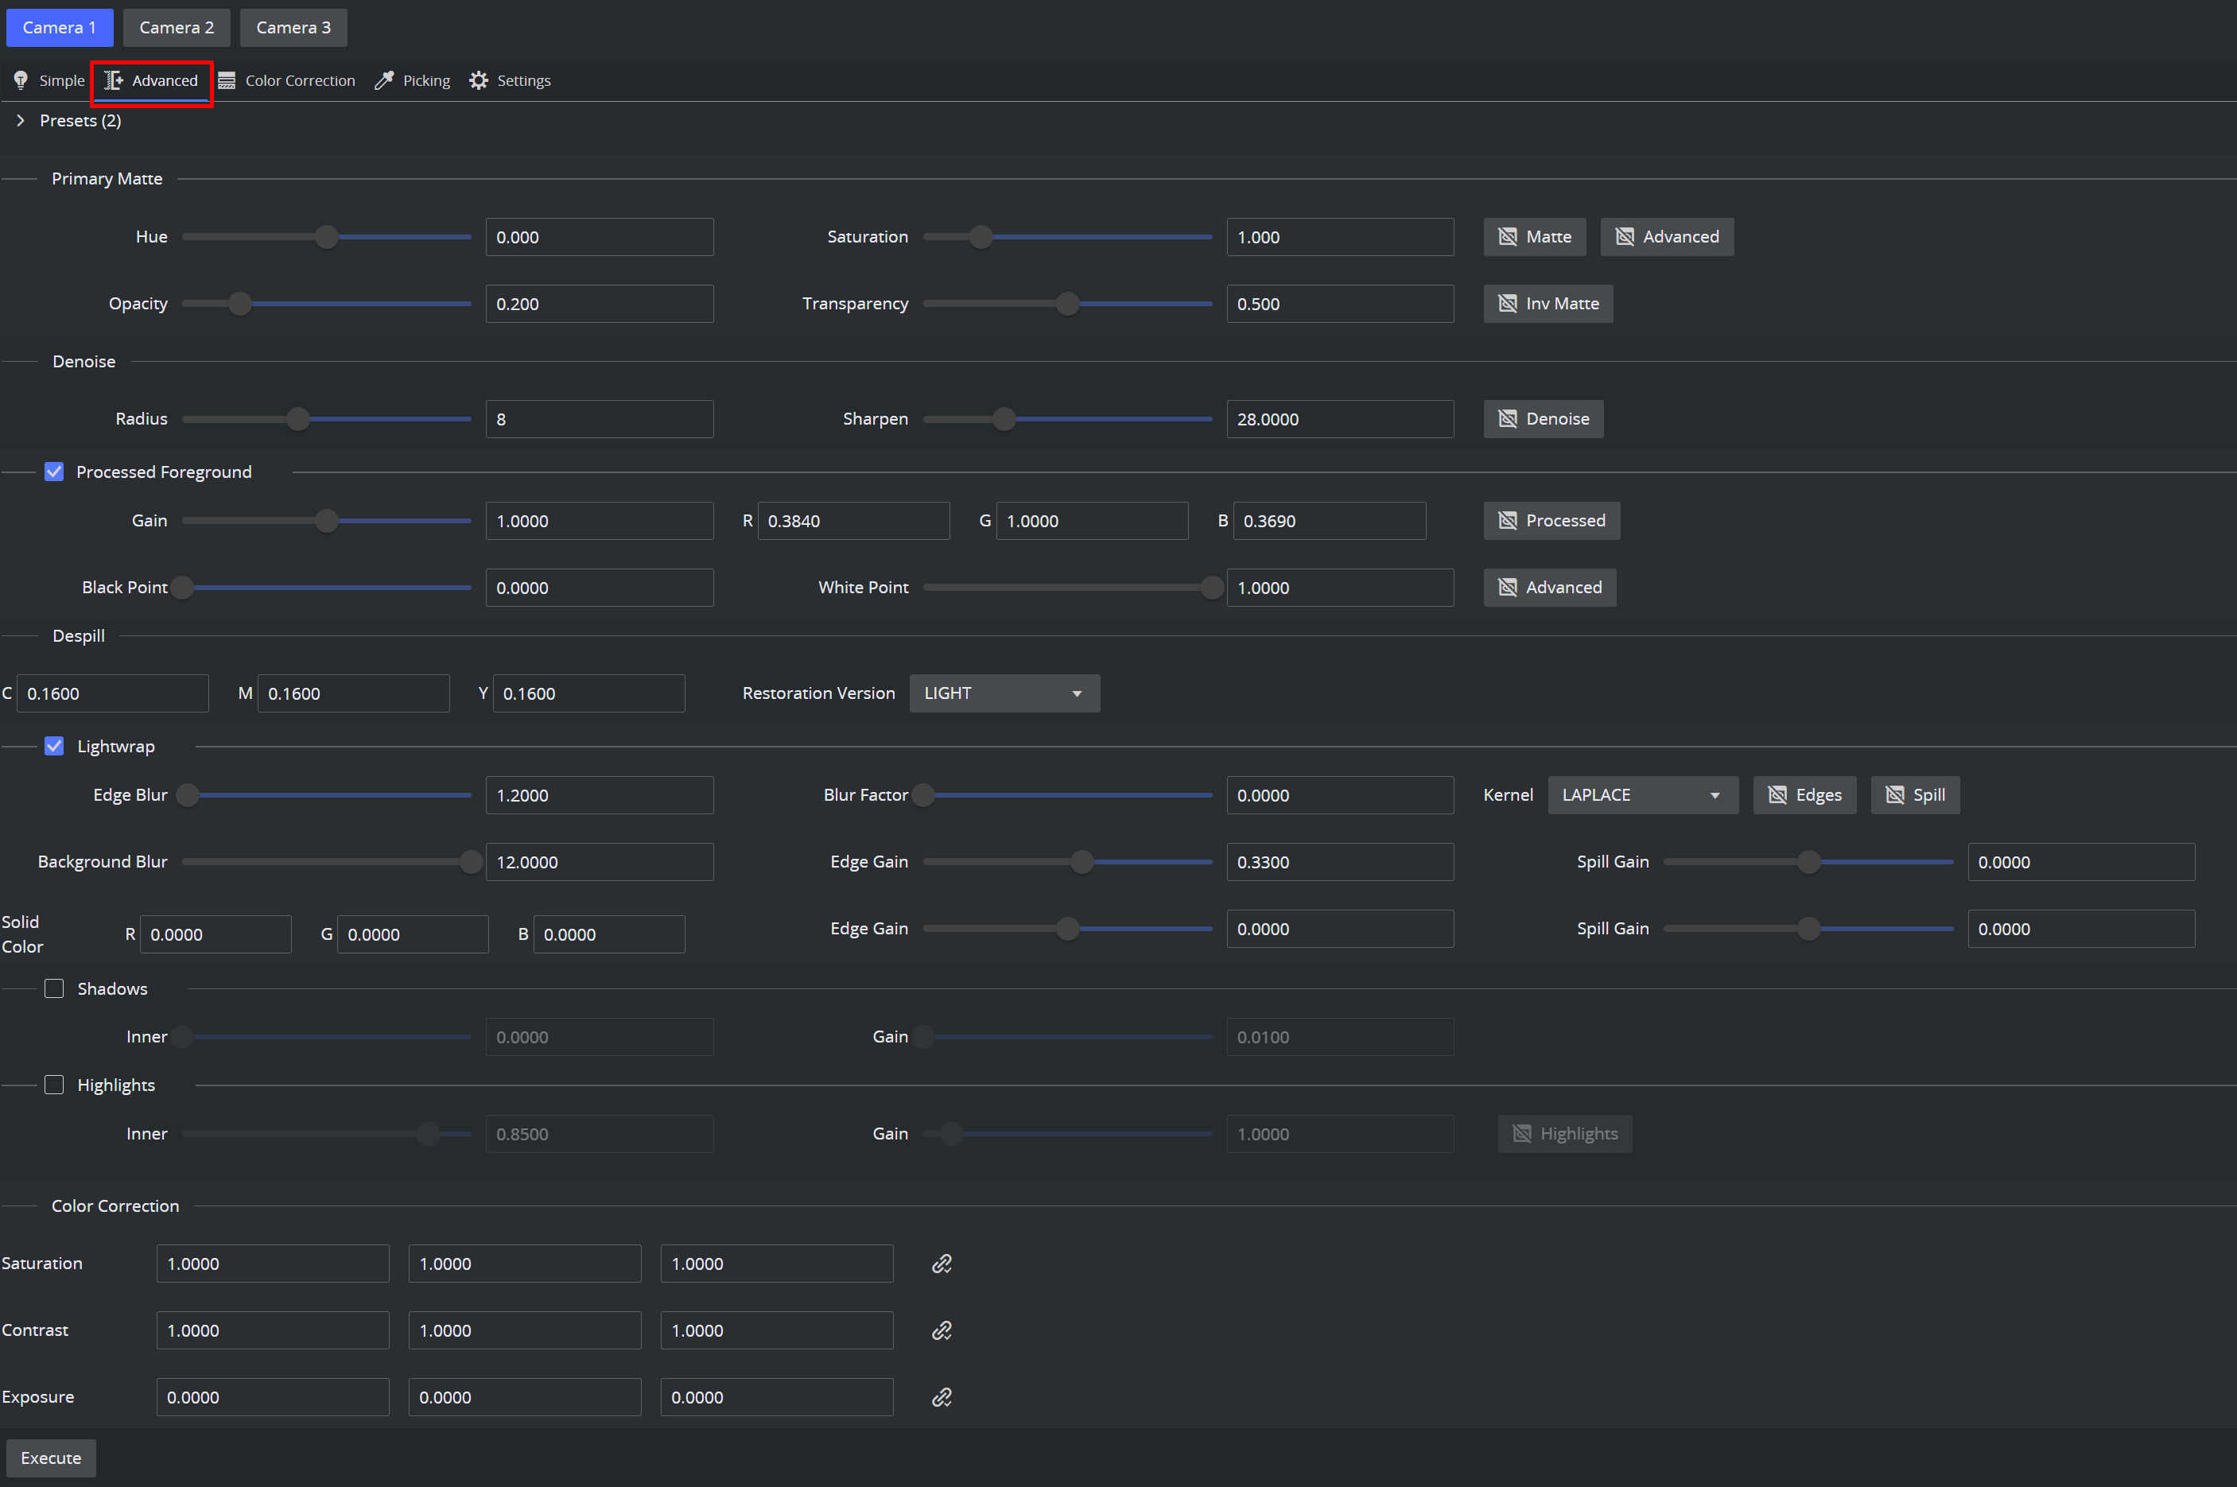Click the Opacity slider handle

tap(240, 304)
